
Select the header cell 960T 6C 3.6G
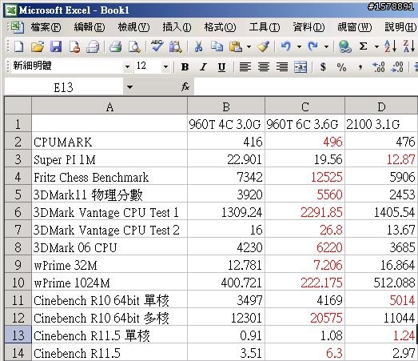(305, 124)
